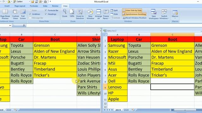The height and width of the screenshot is (113, 202).
Task: Select column B header in left window
Action: point(21,35)
